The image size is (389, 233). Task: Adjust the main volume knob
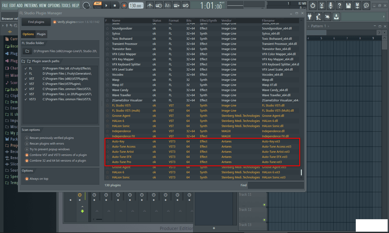(86, 5)
